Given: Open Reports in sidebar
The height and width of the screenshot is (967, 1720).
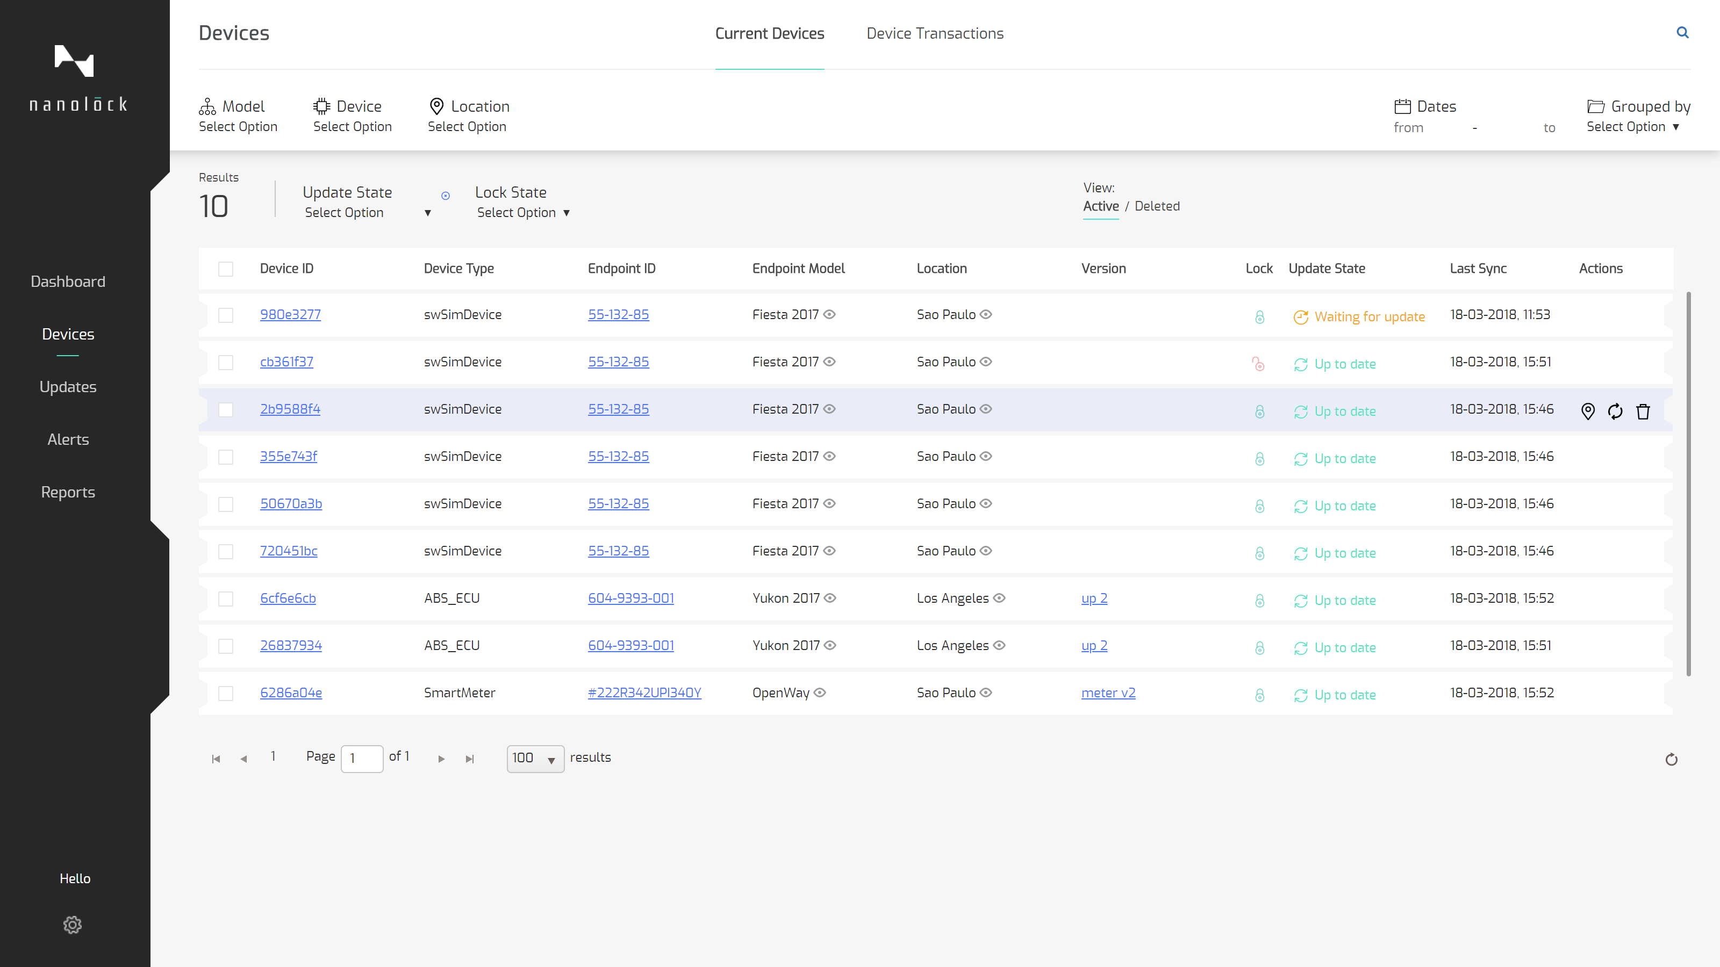Looking at the screenshot, I should (x=68, y=493).
